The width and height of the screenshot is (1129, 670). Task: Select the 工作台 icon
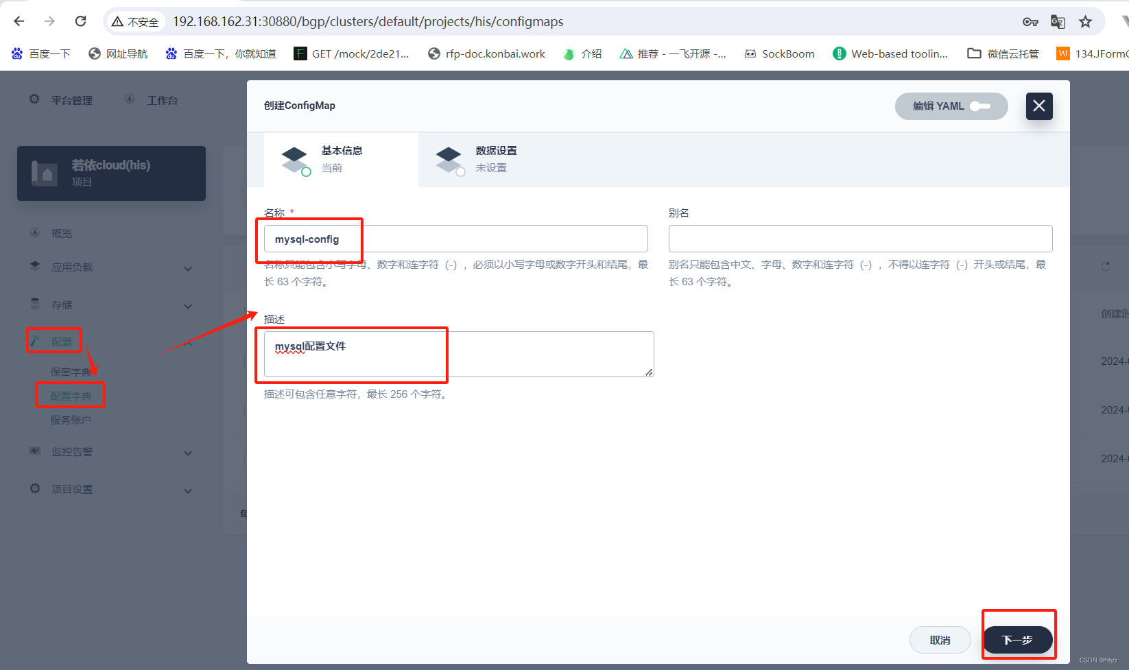[130, 99]
